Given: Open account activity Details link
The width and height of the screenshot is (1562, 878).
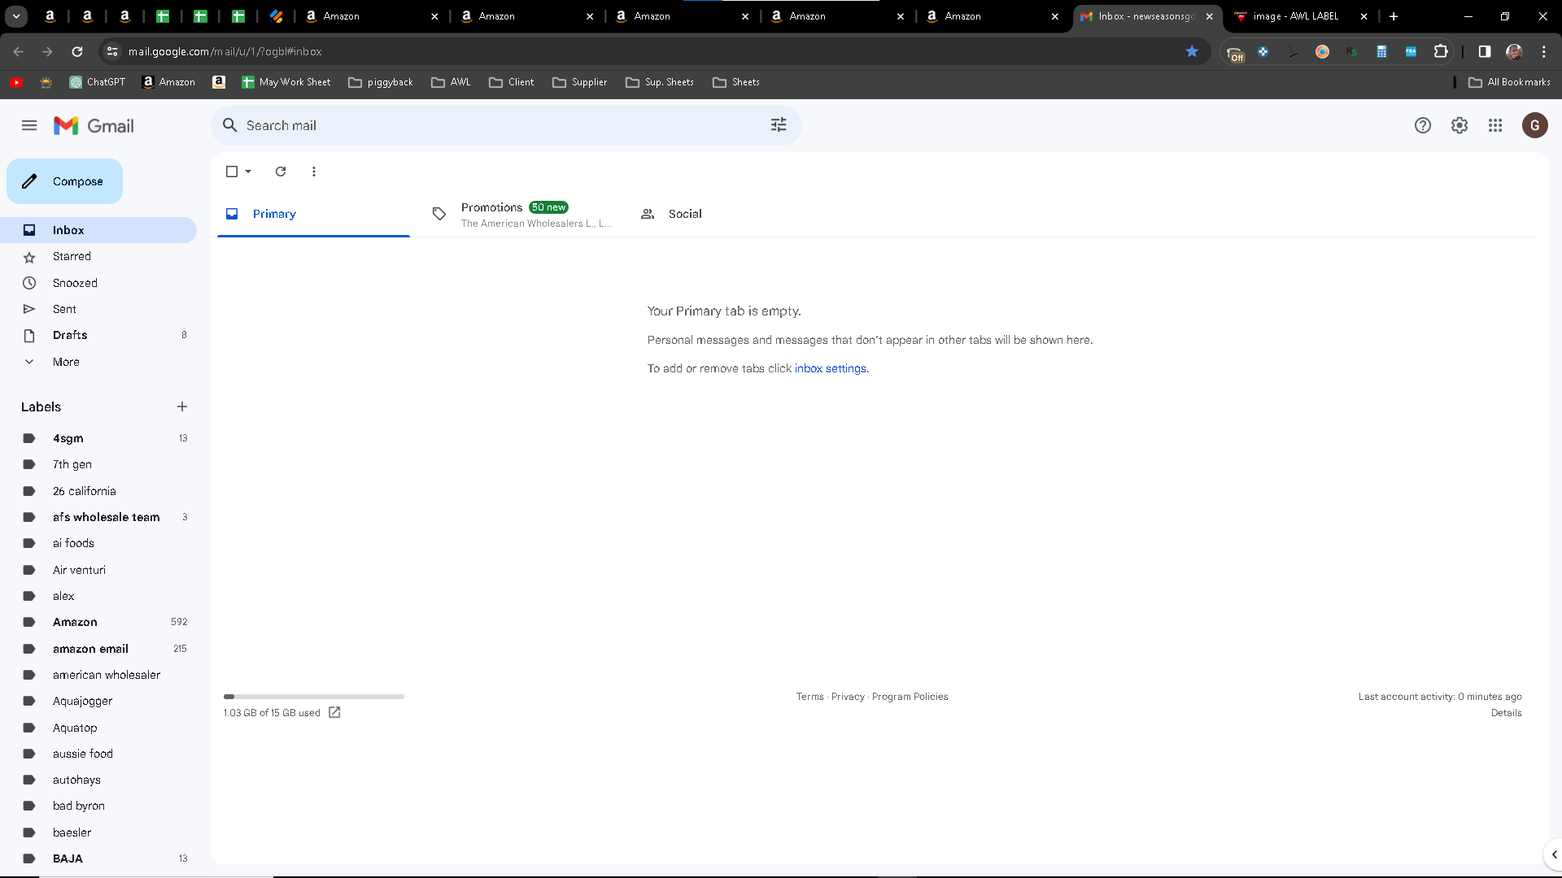Looking at the screenshot, I should pyautogui.click(x=1506, y=713).
